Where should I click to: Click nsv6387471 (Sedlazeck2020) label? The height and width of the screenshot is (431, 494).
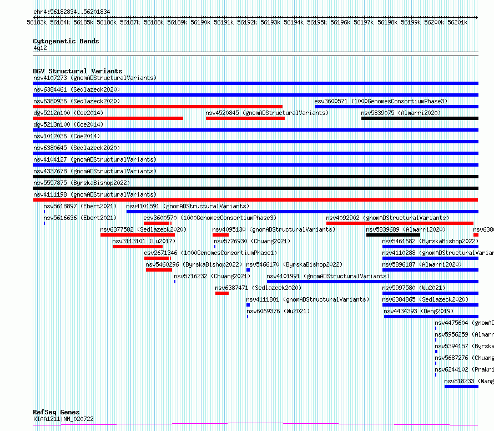pyautogui.click(x=258, y=288)
